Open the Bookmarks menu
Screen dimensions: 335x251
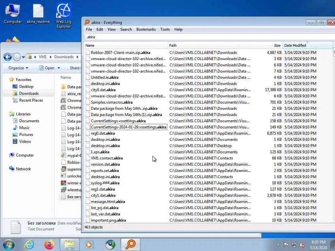pos(146,29)
